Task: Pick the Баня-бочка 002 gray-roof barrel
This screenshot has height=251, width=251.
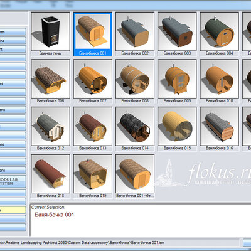Action: click(135, 34)
